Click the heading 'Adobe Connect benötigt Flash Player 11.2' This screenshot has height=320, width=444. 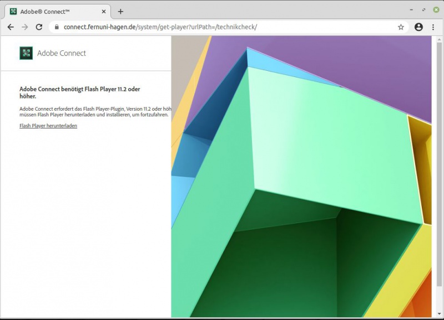[x=80, y=92]
